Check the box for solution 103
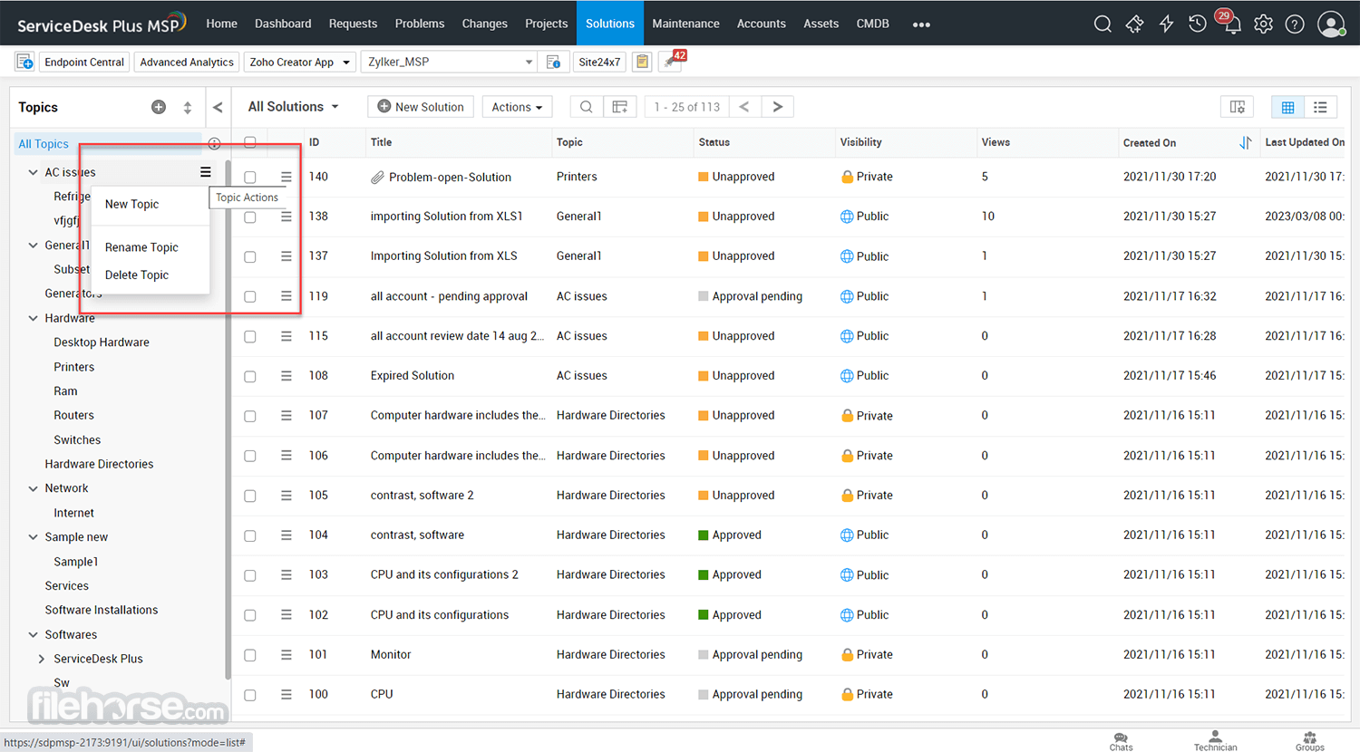Screen dimensions: 1360x752 [x=250, y=575]
